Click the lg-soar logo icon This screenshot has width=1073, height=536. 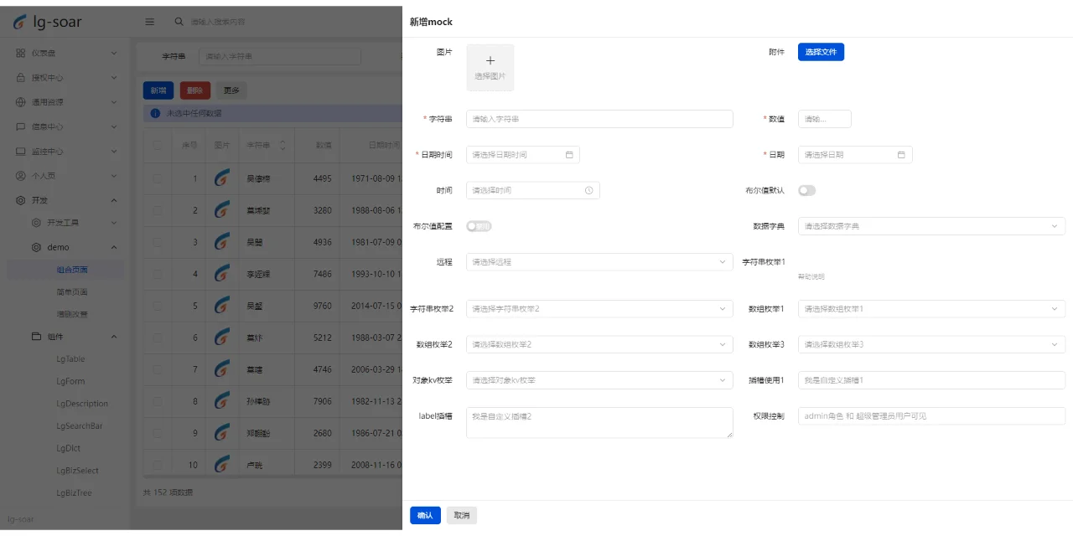click(20, 23)
